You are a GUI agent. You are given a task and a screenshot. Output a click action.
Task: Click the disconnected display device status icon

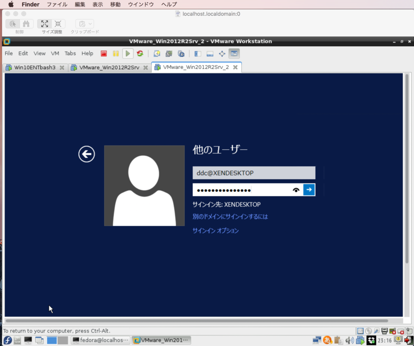401,331
